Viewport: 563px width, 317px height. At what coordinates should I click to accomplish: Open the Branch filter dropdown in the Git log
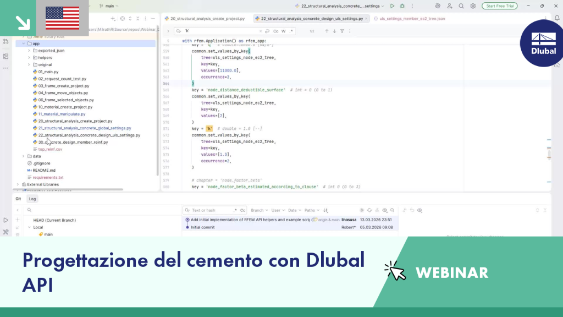click(x=260, y=210)
